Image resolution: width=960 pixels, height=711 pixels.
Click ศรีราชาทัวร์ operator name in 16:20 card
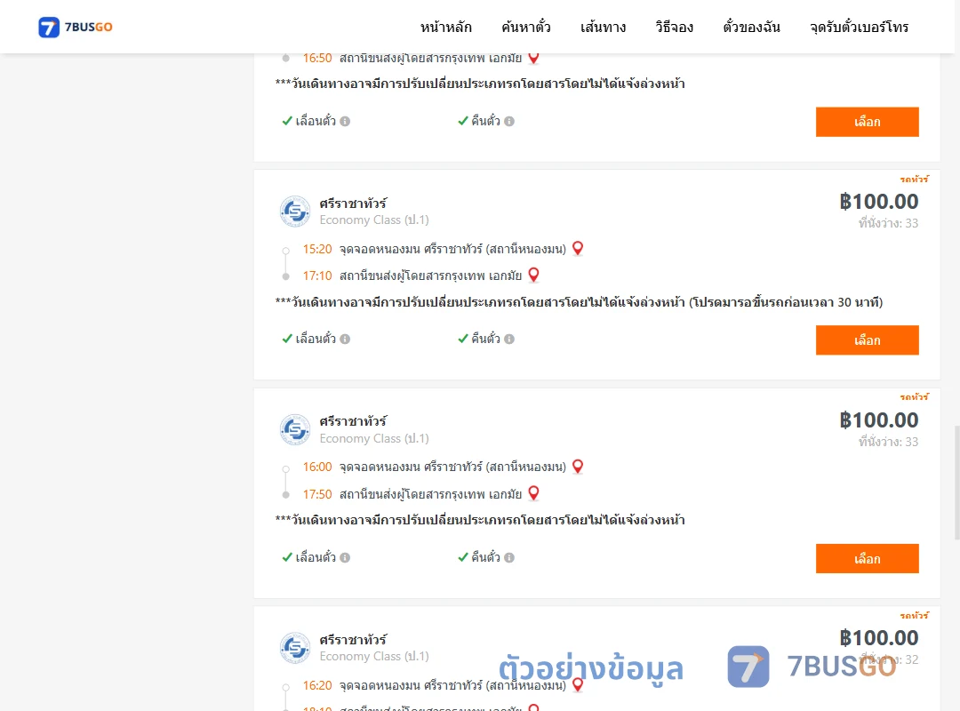tap(353, 639)
